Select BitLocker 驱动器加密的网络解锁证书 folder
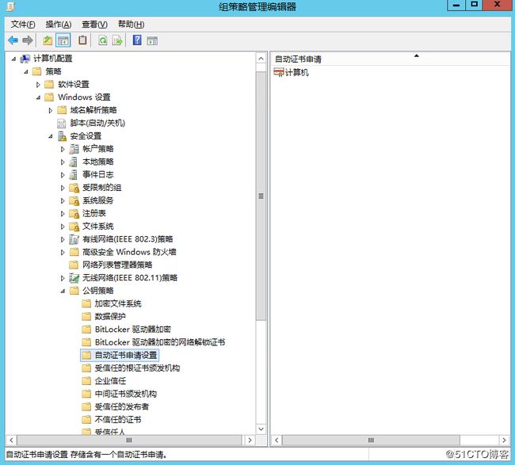Viewport: 515px width, 465px height. (159, 342)
